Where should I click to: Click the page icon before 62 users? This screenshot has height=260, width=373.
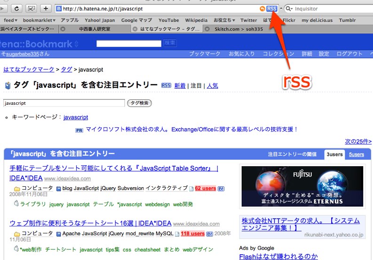[x=191, y=189]
